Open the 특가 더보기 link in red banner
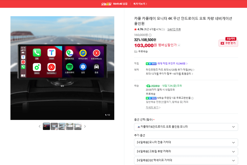This screenshot has height=165, width=247. 140,4
